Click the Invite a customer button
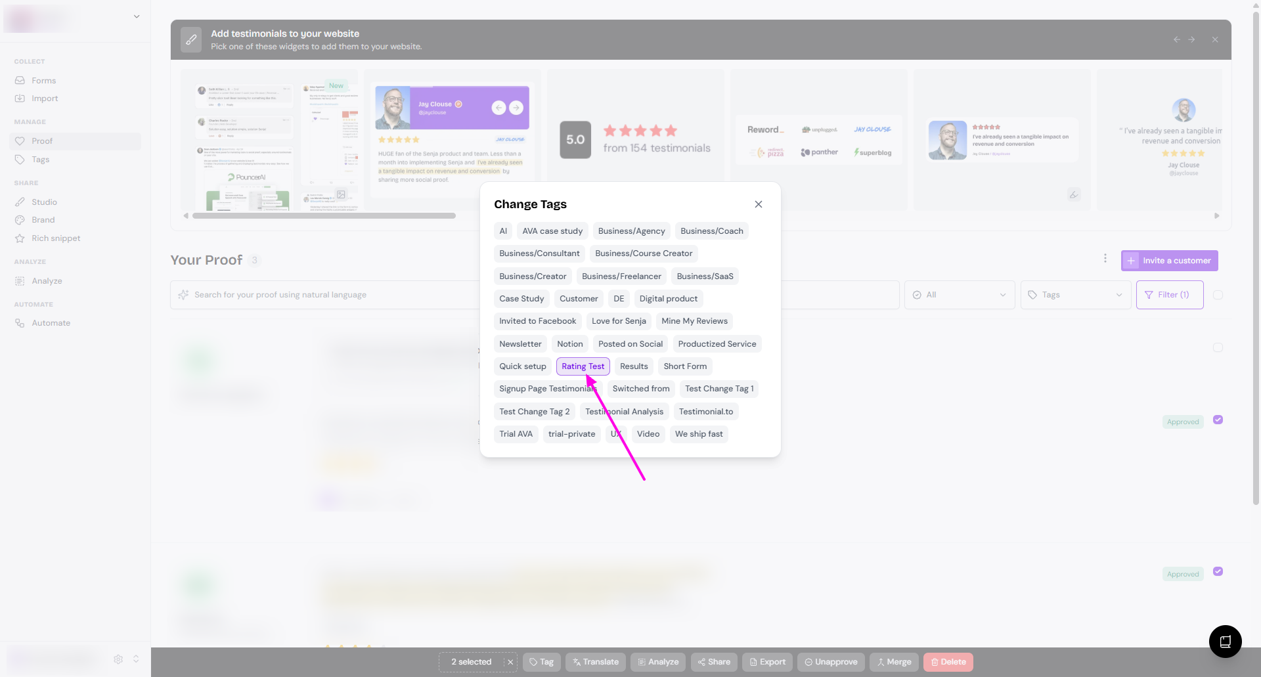The height and width of the screenshot is (677, 1261). pyautogui.click(x=1169, y=261)
